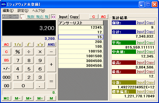
Task: Click the reciprocal 1/x key
Action: pyautogui.click(x=18, y=45)
